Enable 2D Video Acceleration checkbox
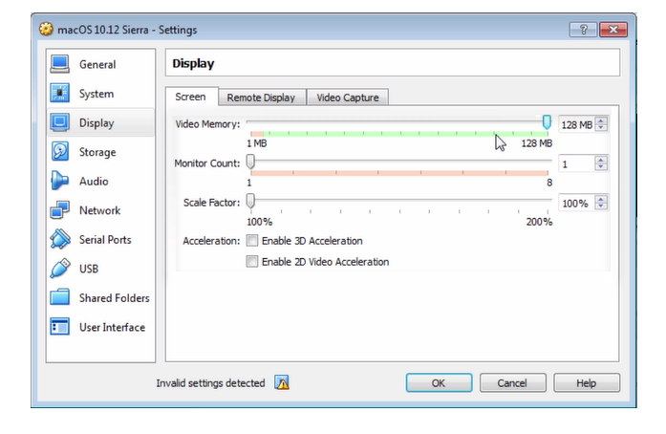 point(252,261)
